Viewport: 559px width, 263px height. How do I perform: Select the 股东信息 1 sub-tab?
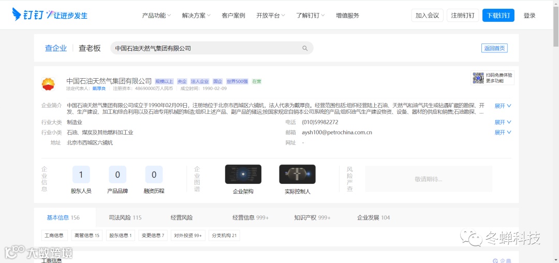(x=121, y=235)
